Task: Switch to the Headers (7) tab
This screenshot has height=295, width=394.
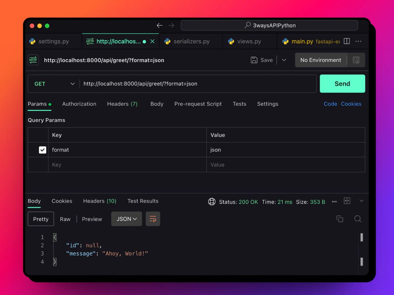Action: pyautogui.click(x=122, y=104)
